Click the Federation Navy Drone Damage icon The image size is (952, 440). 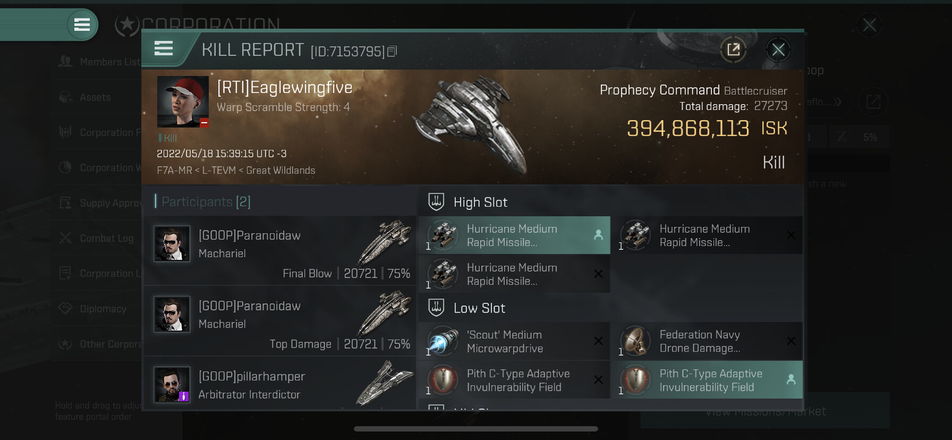tap(635, 341)
